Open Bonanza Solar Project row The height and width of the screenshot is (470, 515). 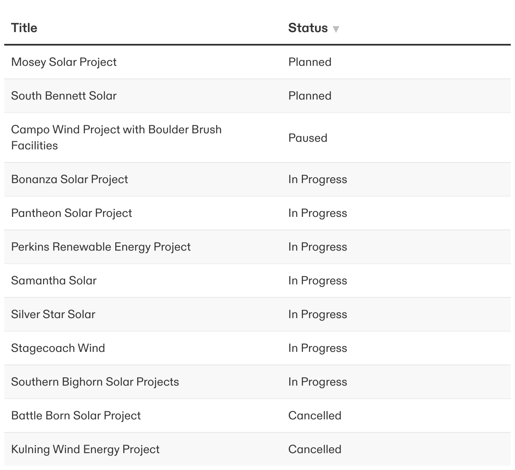pos(69,179)
